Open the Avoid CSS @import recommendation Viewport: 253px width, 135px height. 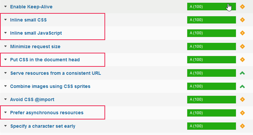pyautogui.click(x=32, y=100)
